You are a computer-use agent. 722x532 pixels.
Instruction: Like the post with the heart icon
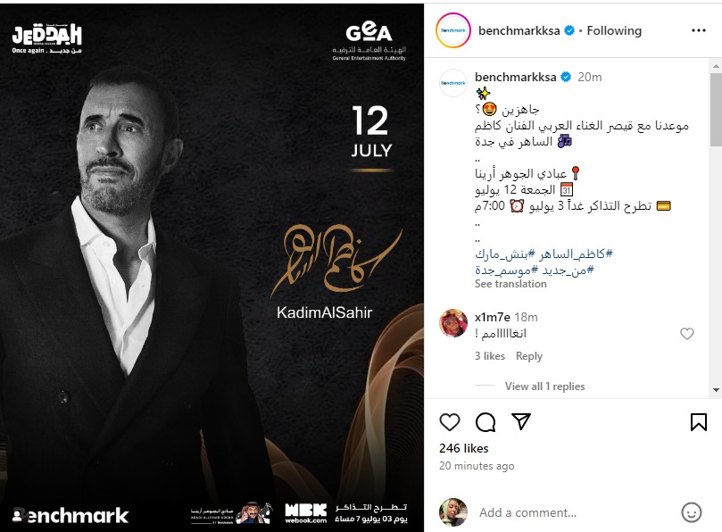click(450, 422)
